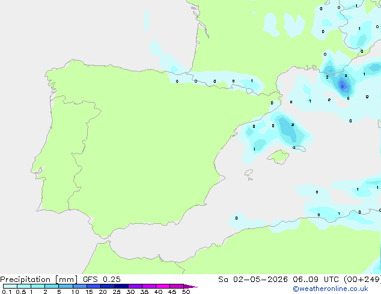
Task: Open the weatheronline.co.uk copyright link
Action: pos(331,289)
